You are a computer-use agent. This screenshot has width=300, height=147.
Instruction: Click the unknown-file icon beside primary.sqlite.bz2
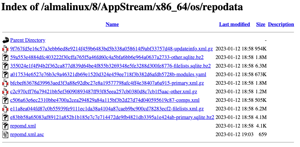tap(6, 117)
